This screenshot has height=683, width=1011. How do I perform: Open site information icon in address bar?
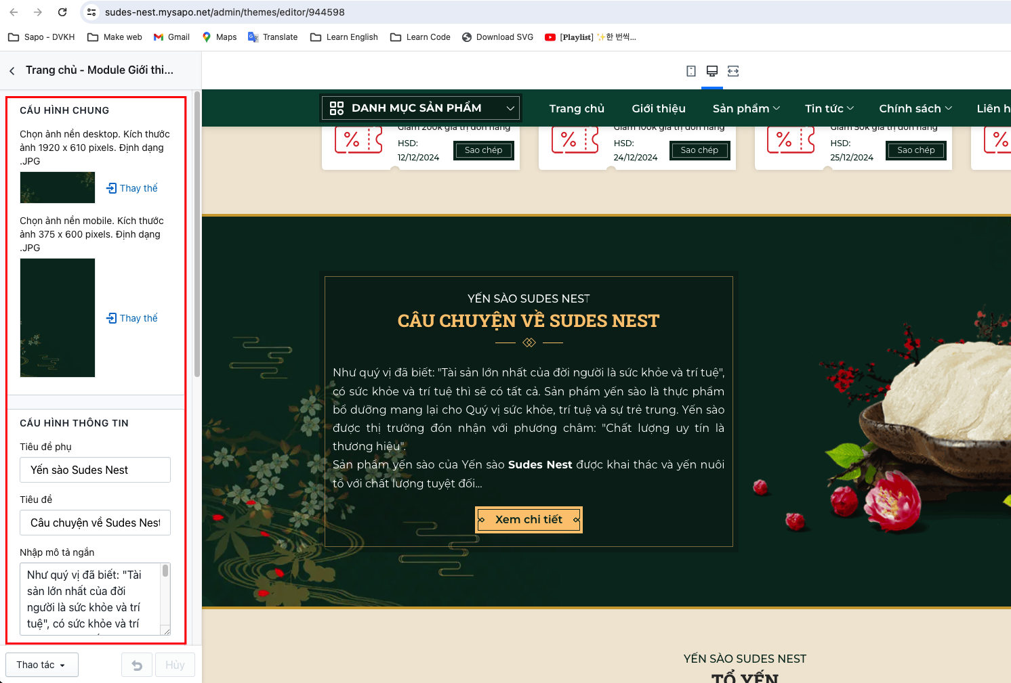(x=91, y=12)
